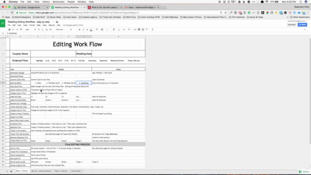Reload the page in Chrome

point(12,13)
